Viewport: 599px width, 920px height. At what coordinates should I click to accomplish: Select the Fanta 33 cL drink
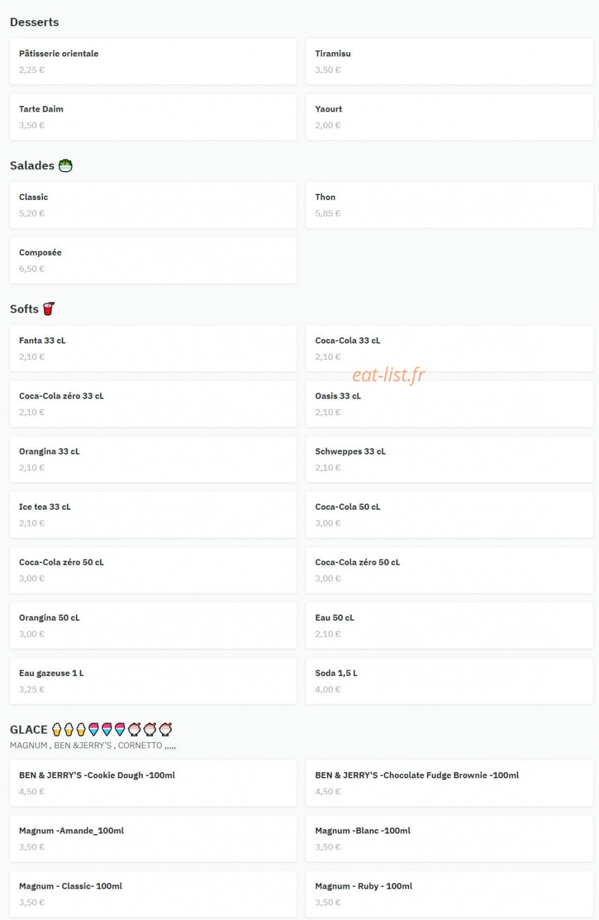click(153, 348)
